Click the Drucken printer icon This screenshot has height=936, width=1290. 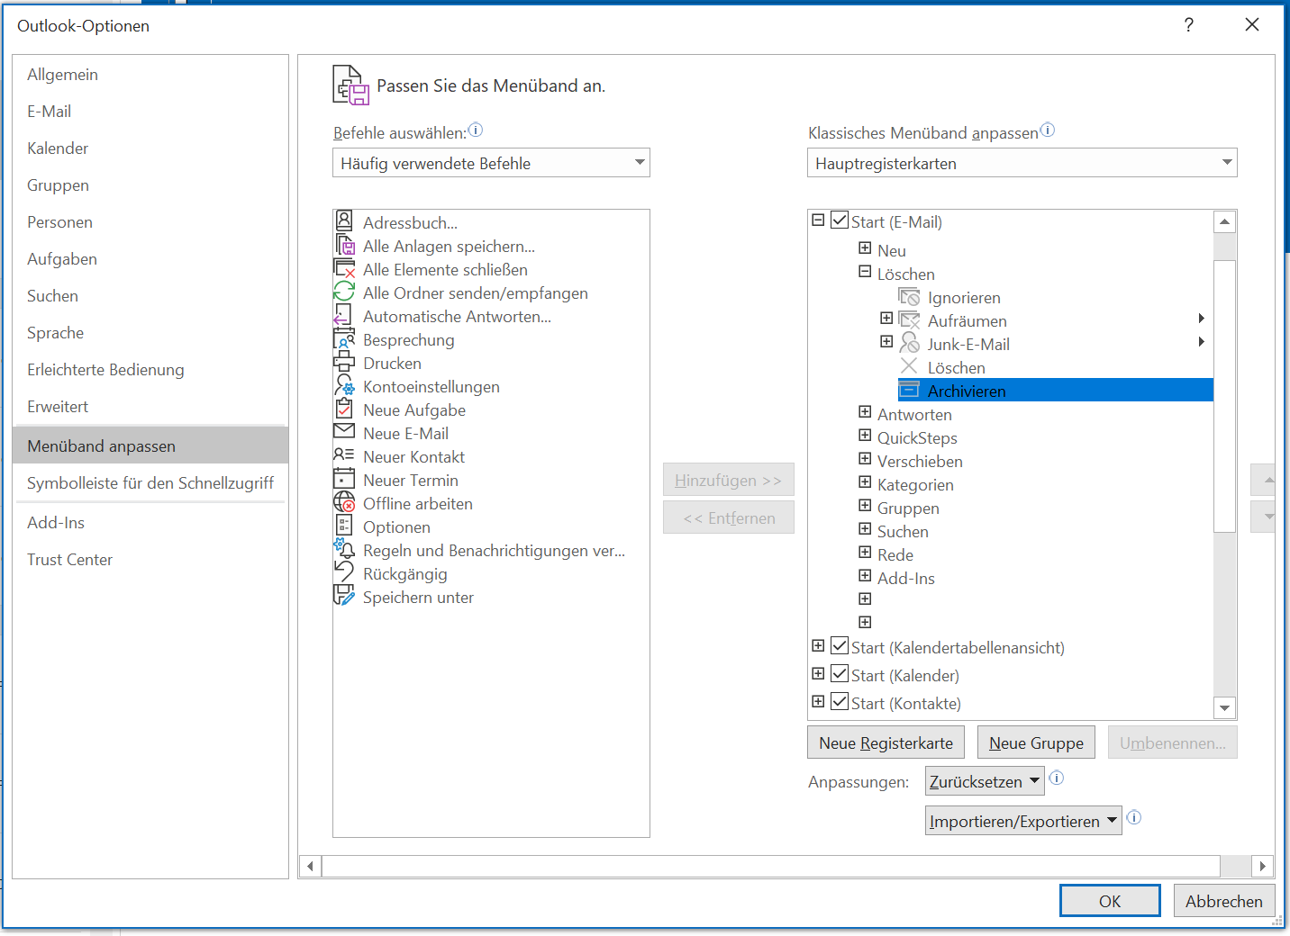click(344, 362)
